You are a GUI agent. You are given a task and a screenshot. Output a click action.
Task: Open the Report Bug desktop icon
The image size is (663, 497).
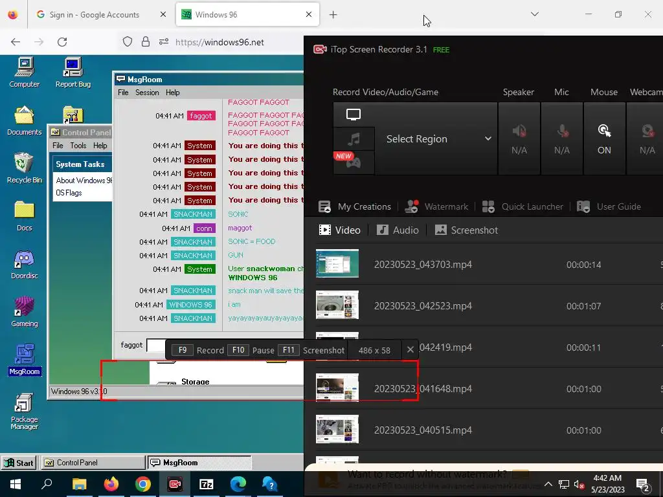coord(73,72)
